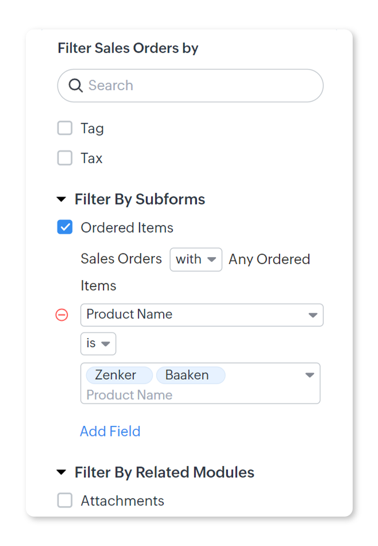Viewport: 378px width, 546px height.
Task: Click the Add Field link
Action: coord(110,431)
